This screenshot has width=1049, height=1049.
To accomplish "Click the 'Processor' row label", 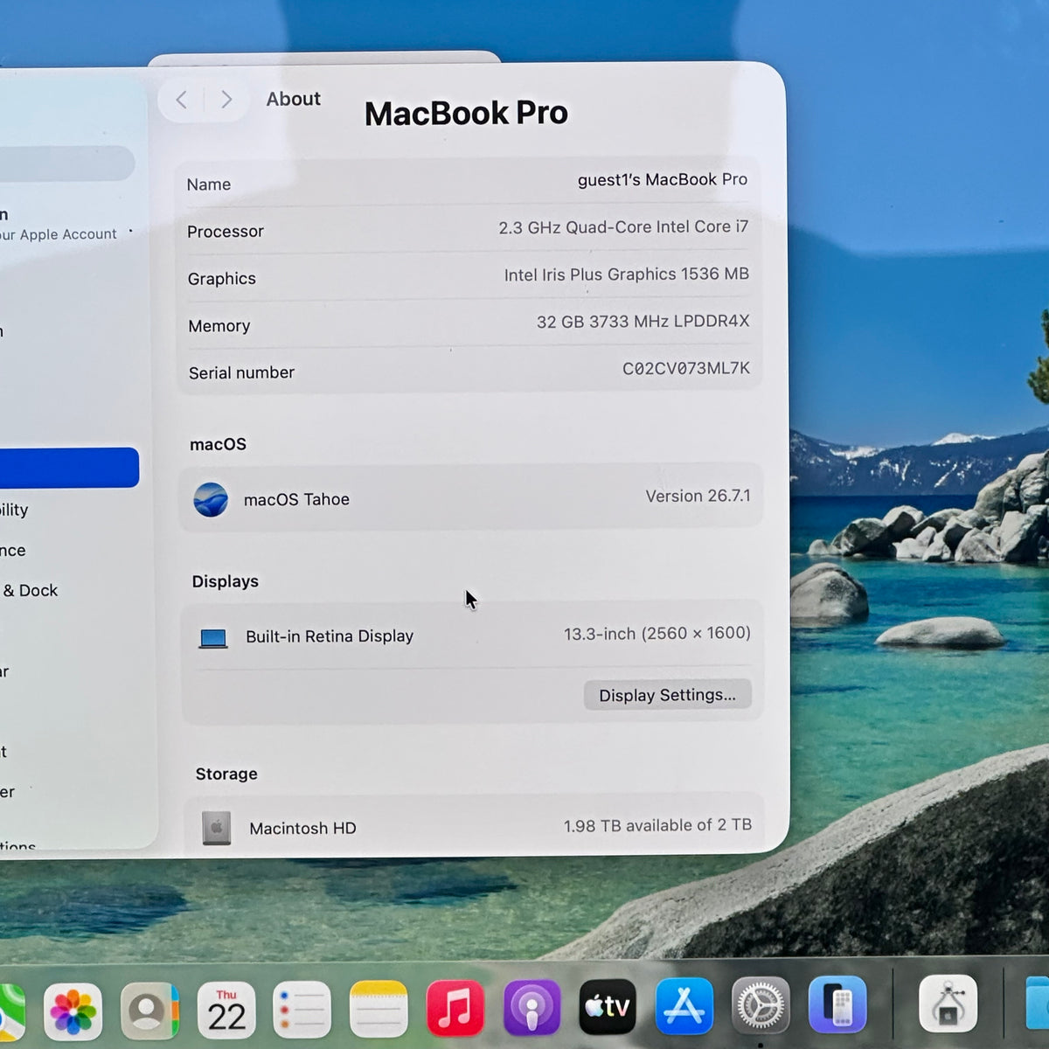I will point(226,232).
